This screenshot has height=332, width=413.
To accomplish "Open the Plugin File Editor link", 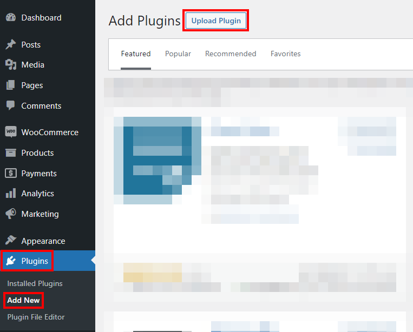I will coord(36,317).
